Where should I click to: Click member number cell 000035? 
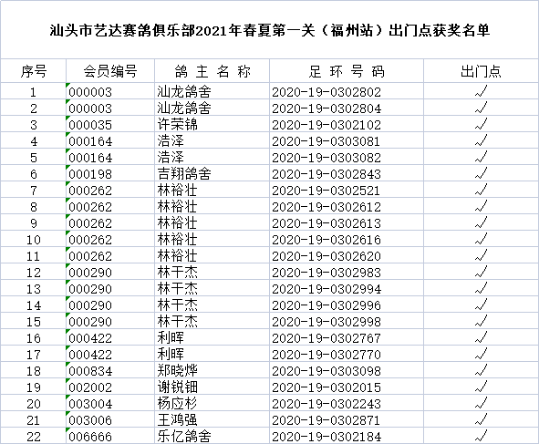click(x=110, y=124)
